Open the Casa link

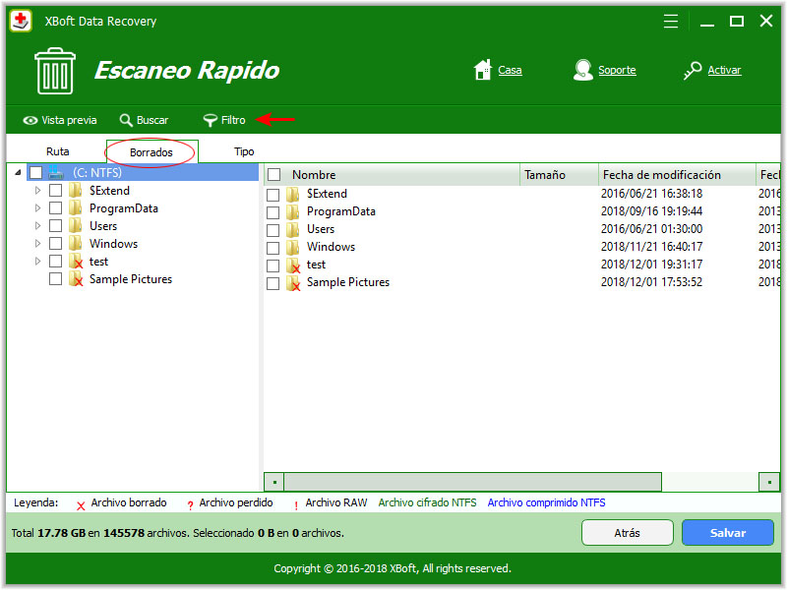click(510, 70)
